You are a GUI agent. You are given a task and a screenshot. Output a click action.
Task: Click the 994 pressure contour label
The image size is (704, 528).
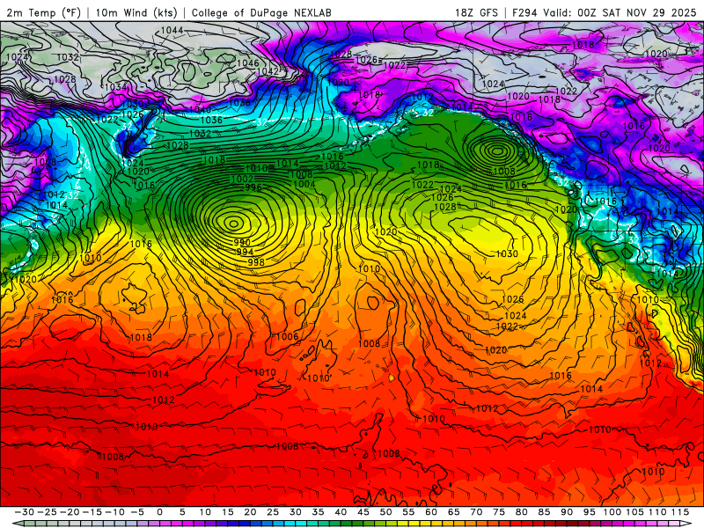245,252
